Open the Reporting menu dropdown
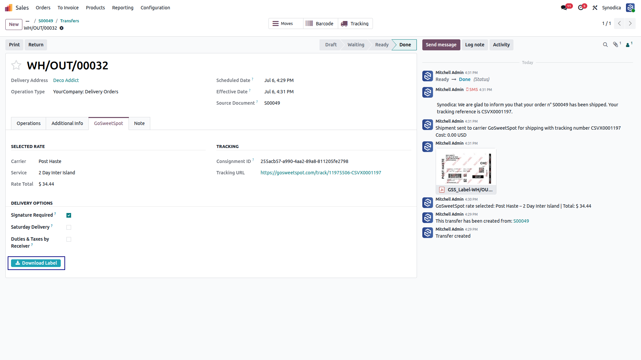Viewport: 641px width, 360px height. [x=123, y=8]
